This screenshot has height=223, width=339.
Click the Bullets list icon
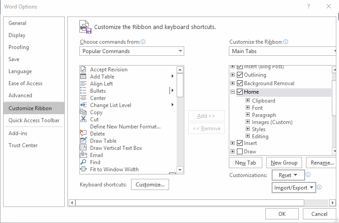(83, 91)
